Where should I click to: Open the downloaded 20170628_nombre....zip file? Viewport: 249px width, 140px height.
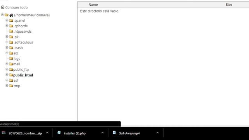(25, 133)
